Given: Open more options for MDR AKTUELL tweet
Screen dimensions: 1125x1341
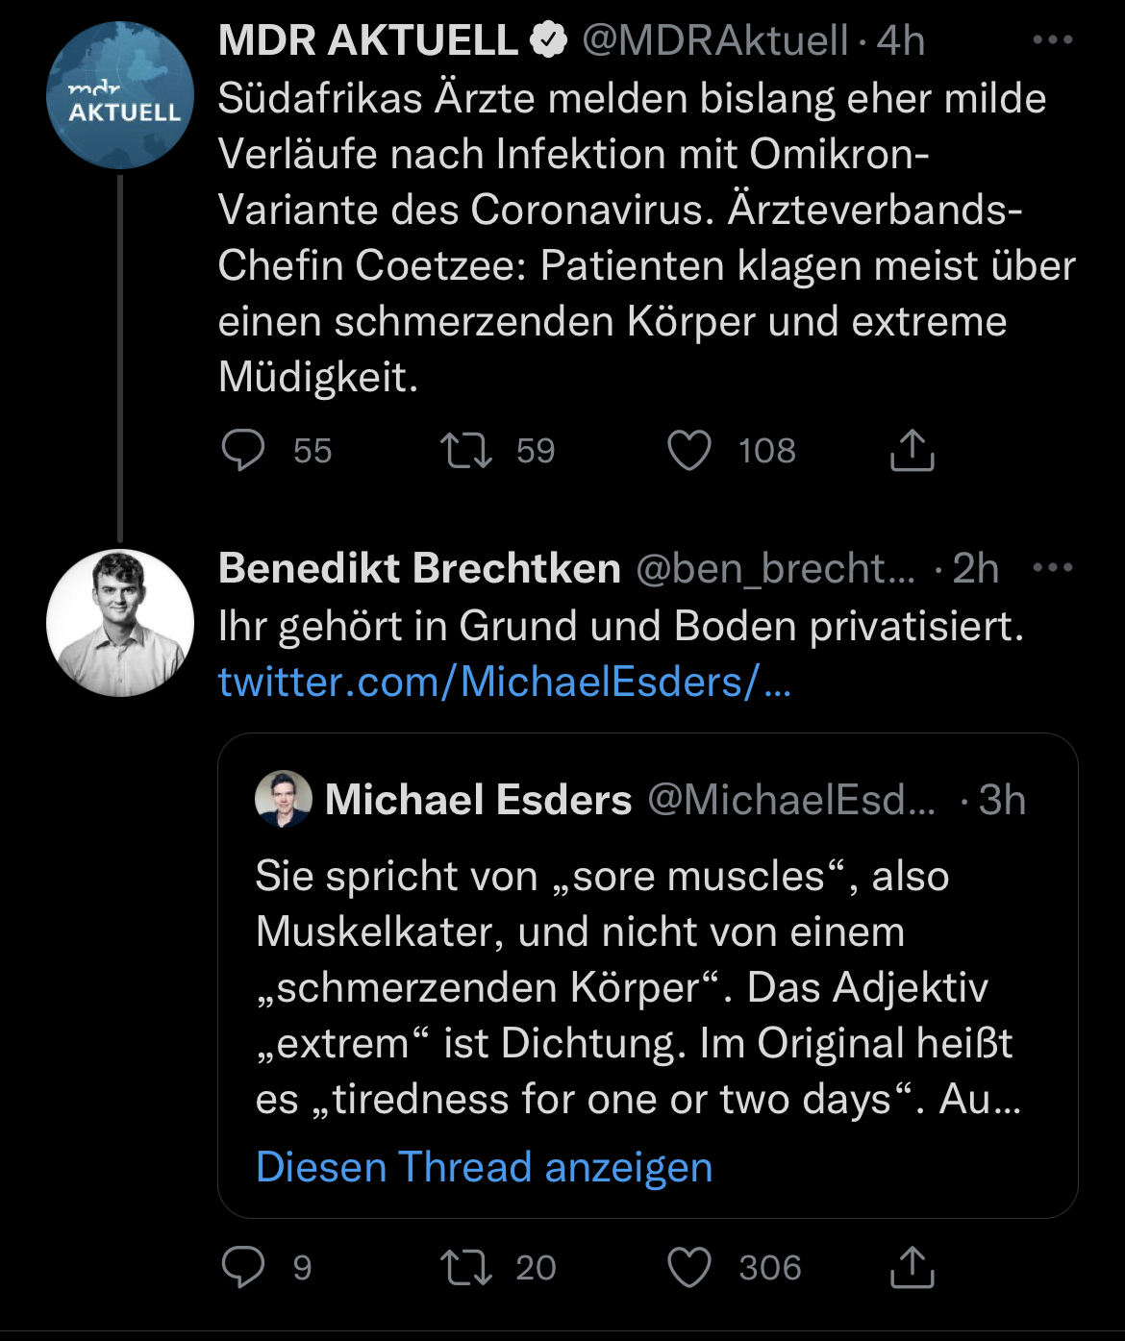Looking at the screenshot, I should pyautogui.click(x=1052, y=40).
